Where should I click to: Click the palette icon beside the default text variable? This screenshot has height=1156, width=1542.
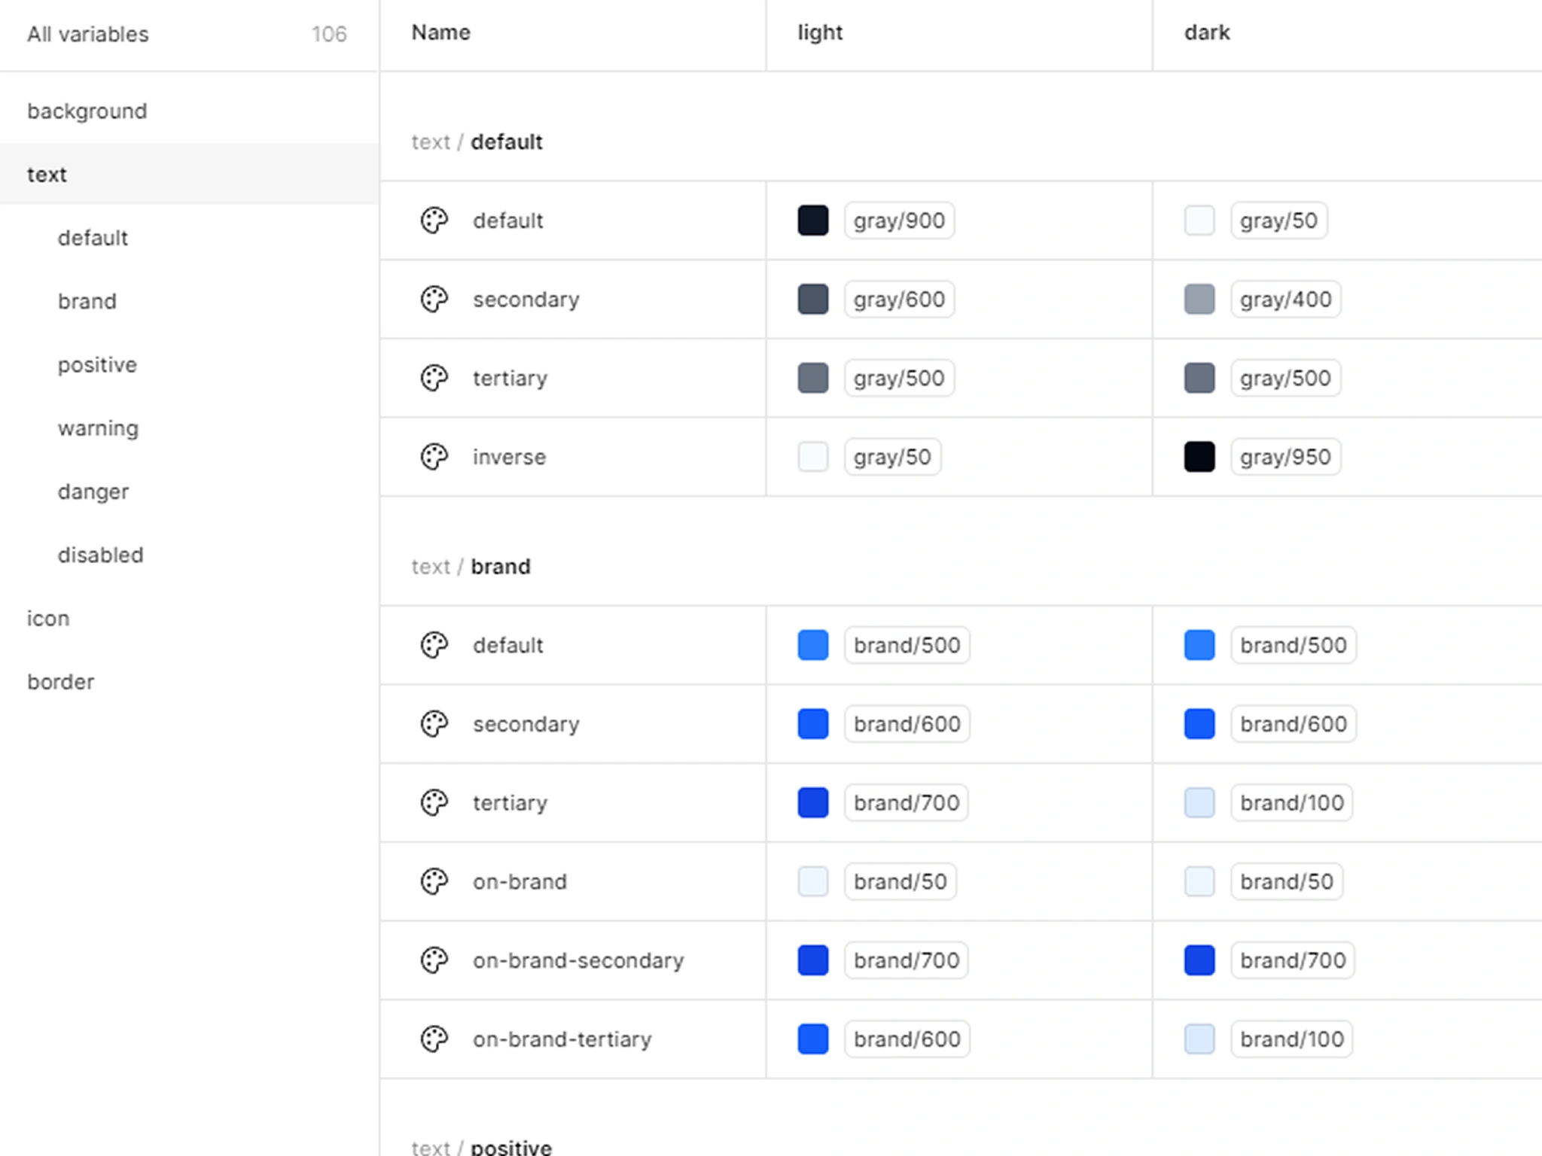coord(434,221)
